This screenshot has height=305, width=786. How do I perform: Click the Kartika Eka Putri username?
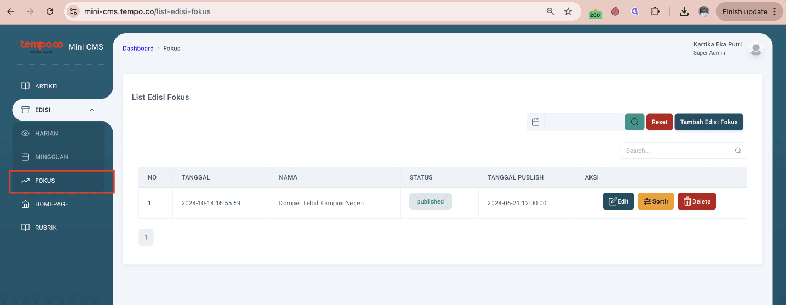pyautogui.click(x=718, y=44)
